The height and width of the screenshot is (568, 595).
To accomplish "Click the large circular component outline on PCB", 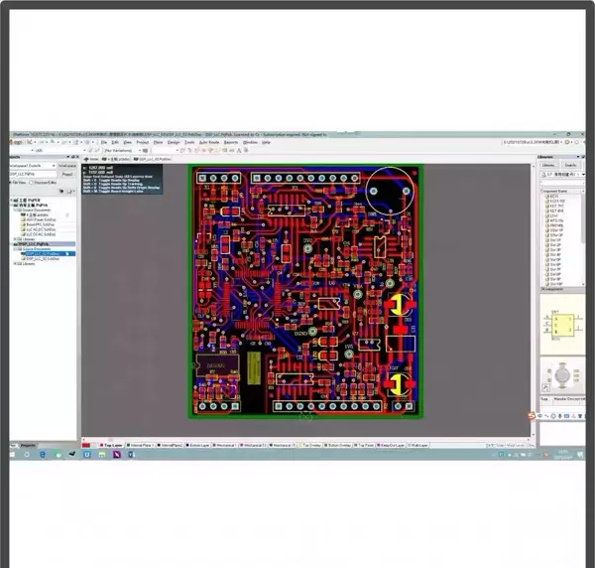I will [389, 192].
